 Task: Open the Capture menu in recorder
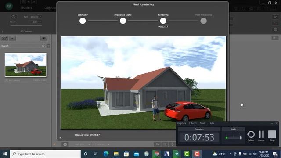pos(181,123)
